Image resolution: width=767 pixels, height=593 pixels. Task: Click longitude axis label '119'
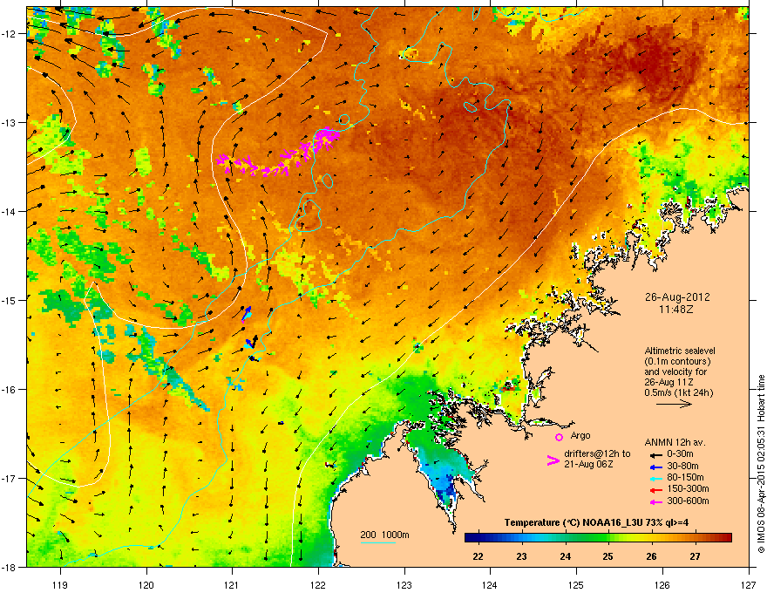coord(60,584)
